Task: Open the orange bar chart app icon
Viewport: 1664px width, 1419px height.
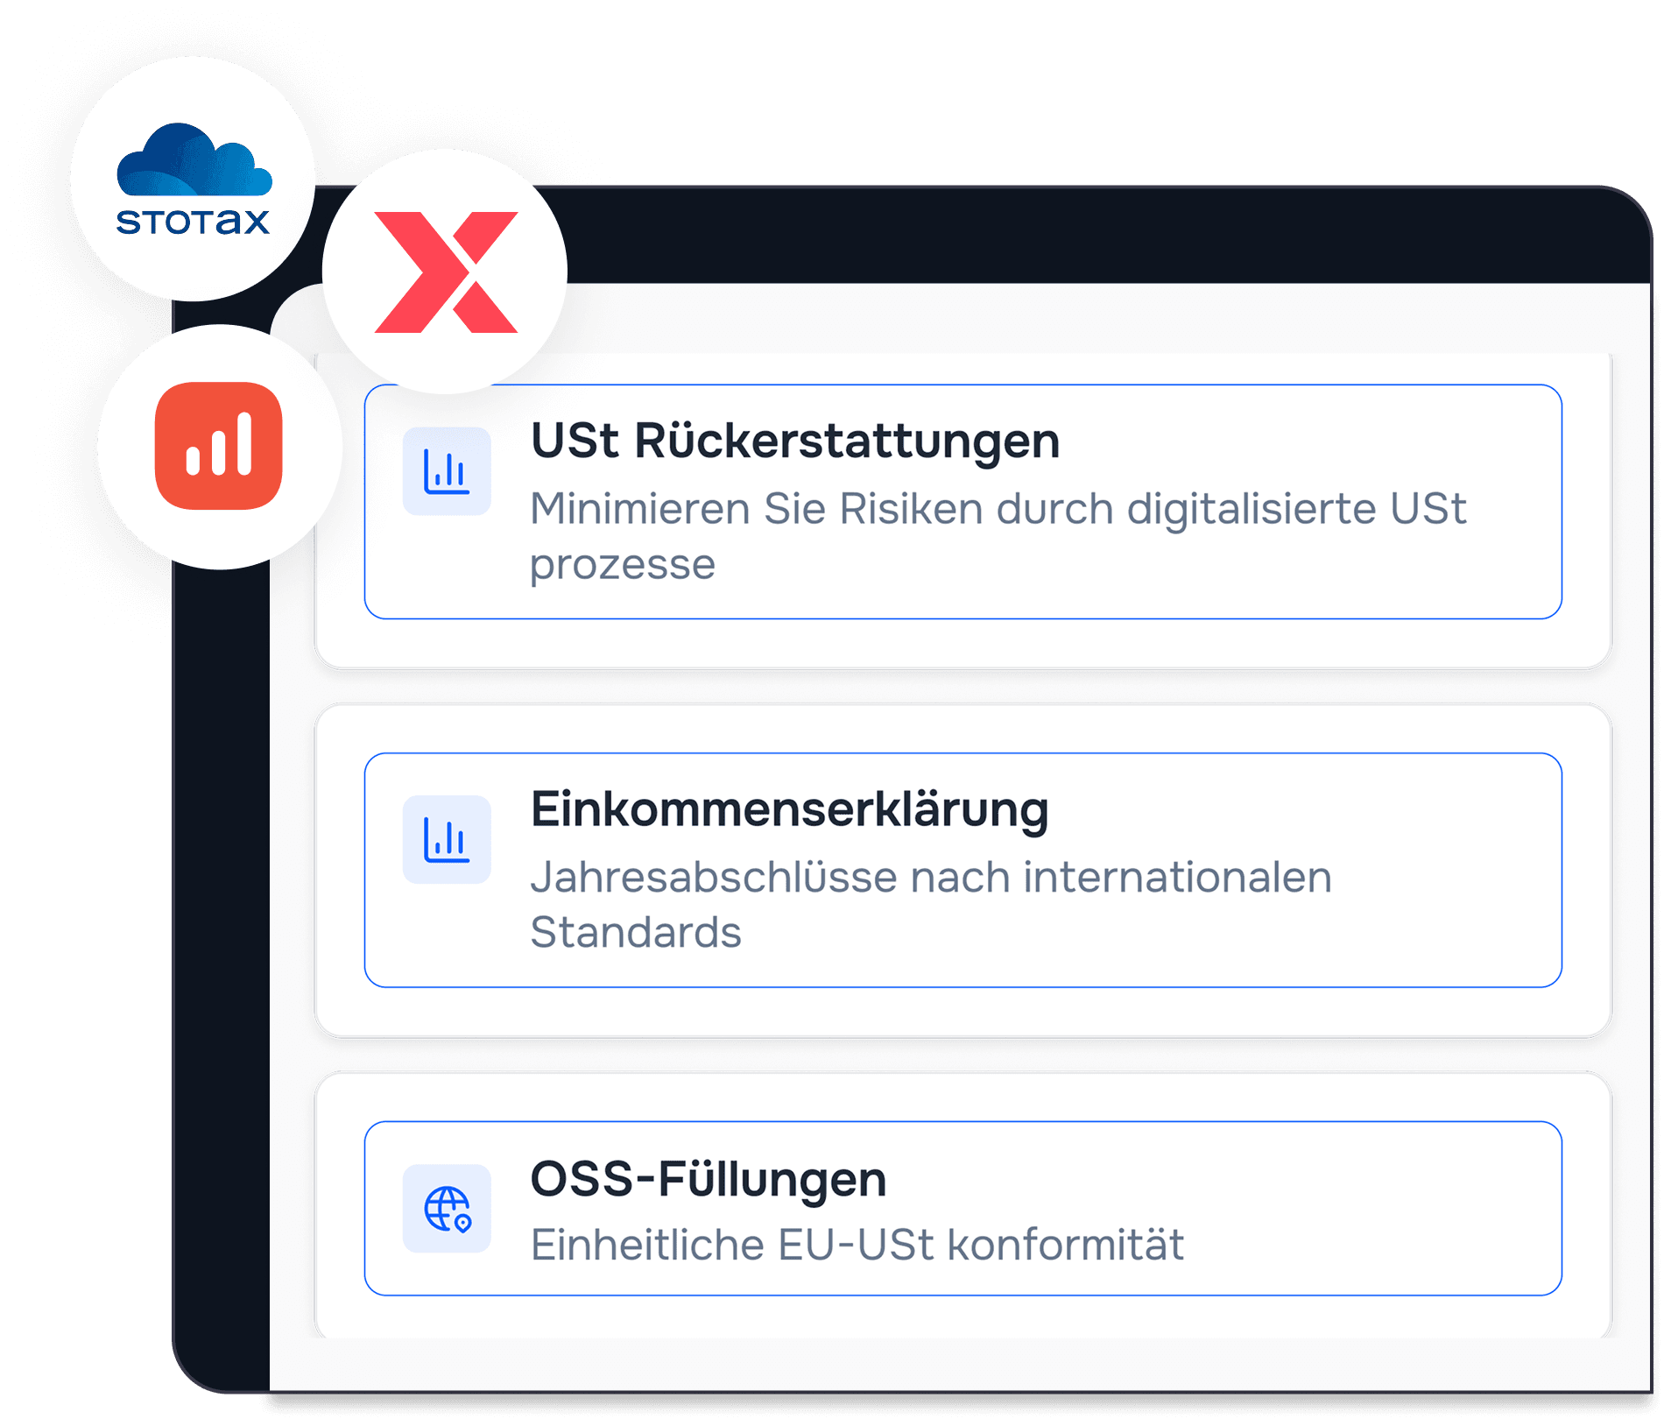Action: [x=219, y=446]
